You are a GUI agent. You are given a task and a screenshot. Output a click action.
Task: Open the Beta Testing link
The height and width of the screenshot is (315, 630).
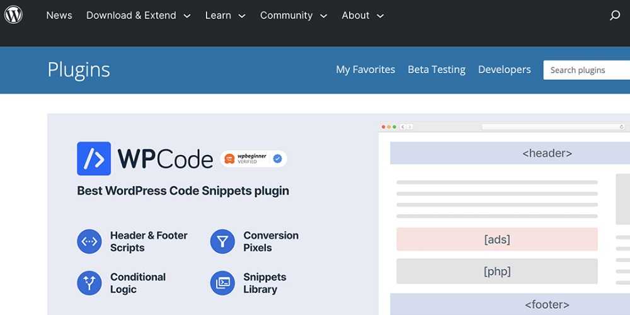pyautogui.click(x=437, y=69)
